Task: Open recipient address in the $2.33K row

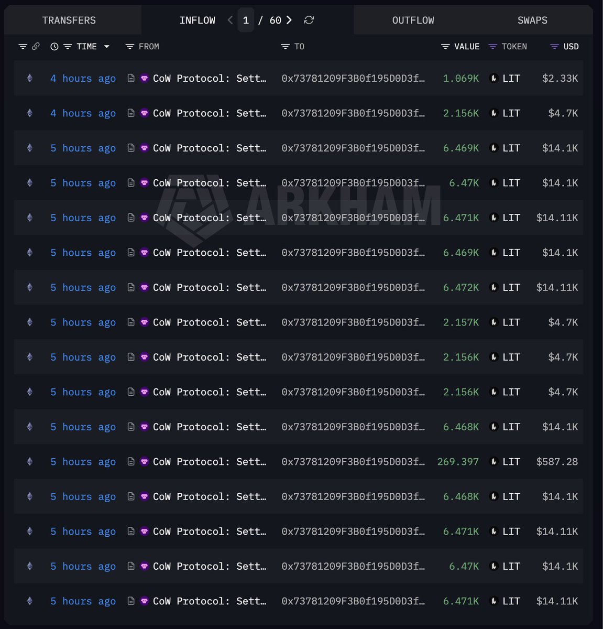Action: (x=353, y=78)
